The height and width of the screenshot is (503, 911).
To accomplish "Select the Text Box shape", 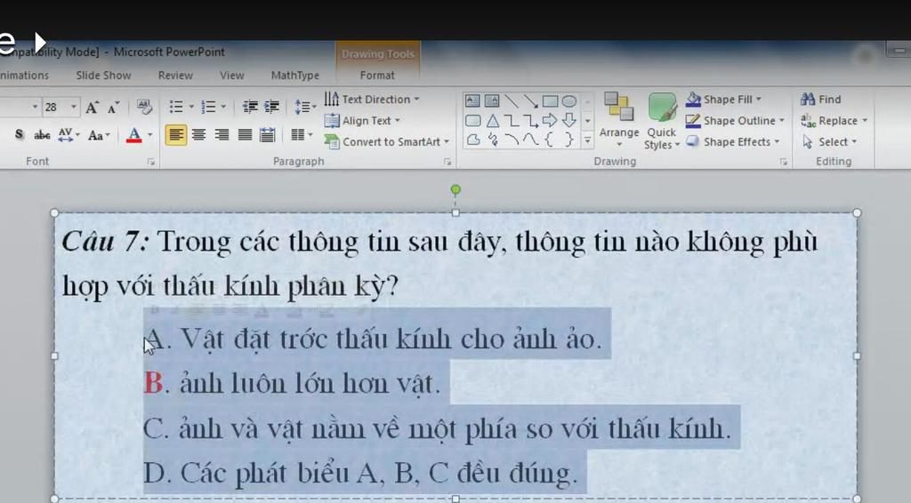I will click(x=472, y=101).
